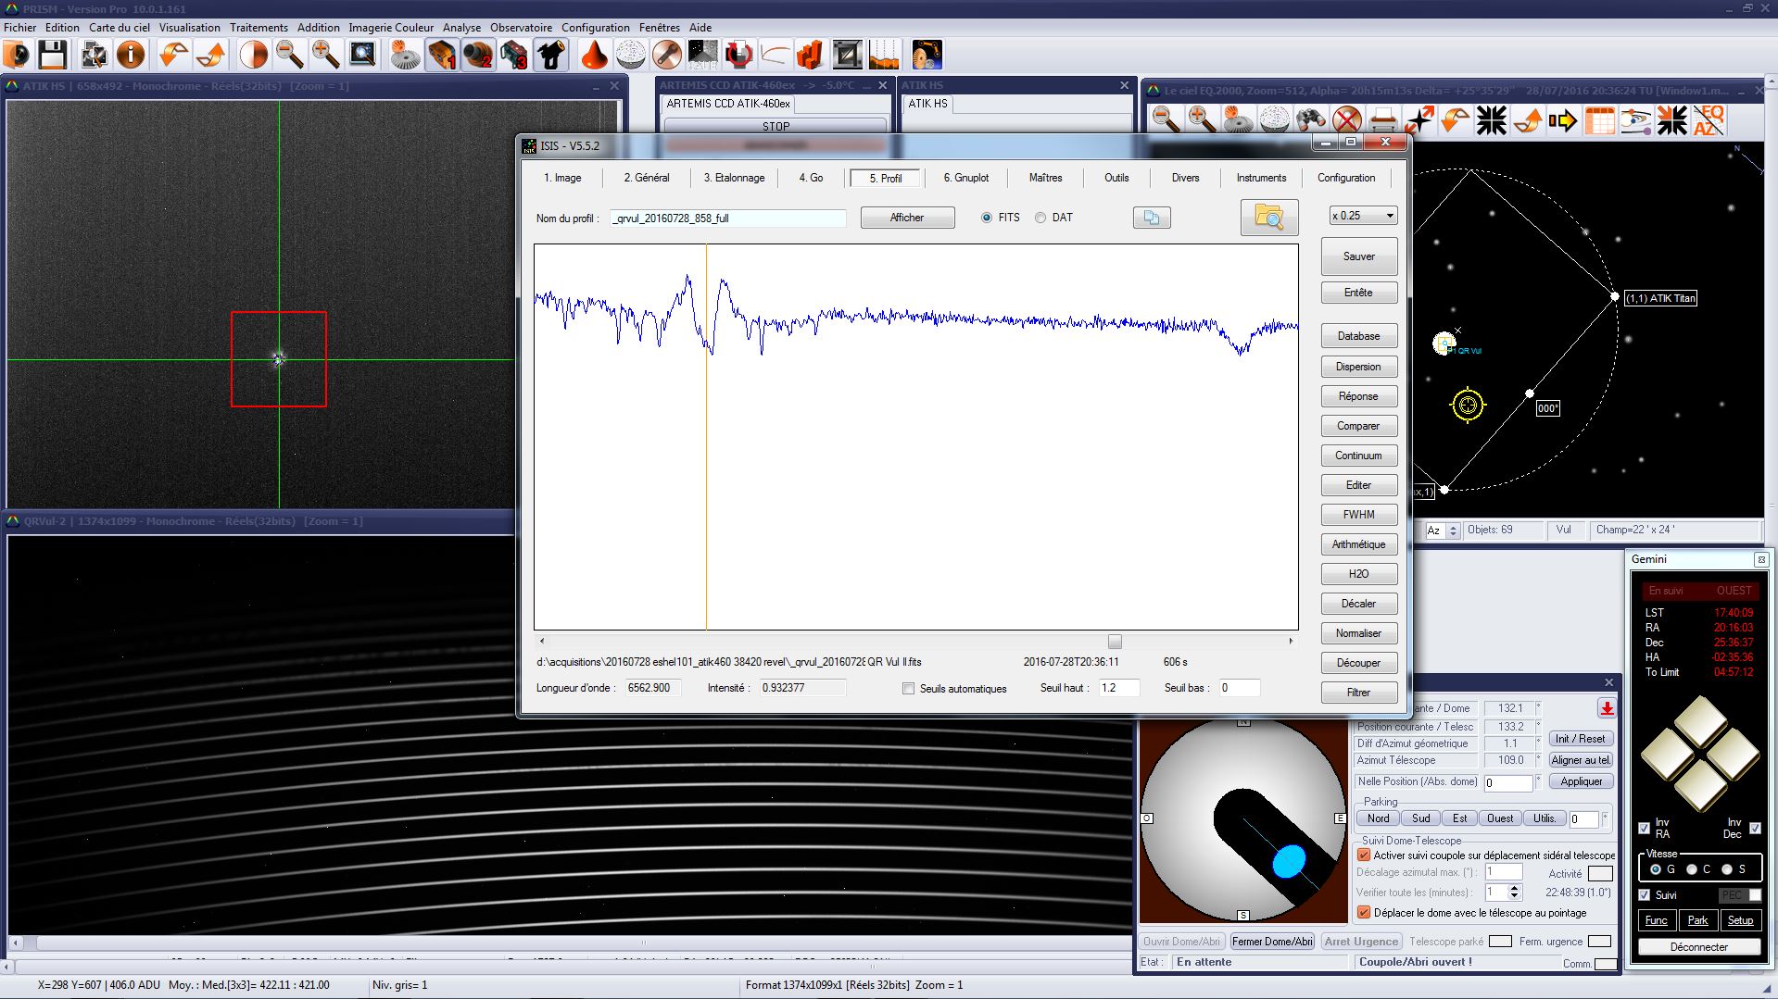1778x999 pixels.
Task: Click the Verifier toute les minutes spinner arrows
Action: coord(1515,893)
